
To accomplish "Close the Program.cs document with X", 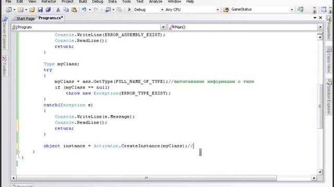I will (x=320, y=18).
